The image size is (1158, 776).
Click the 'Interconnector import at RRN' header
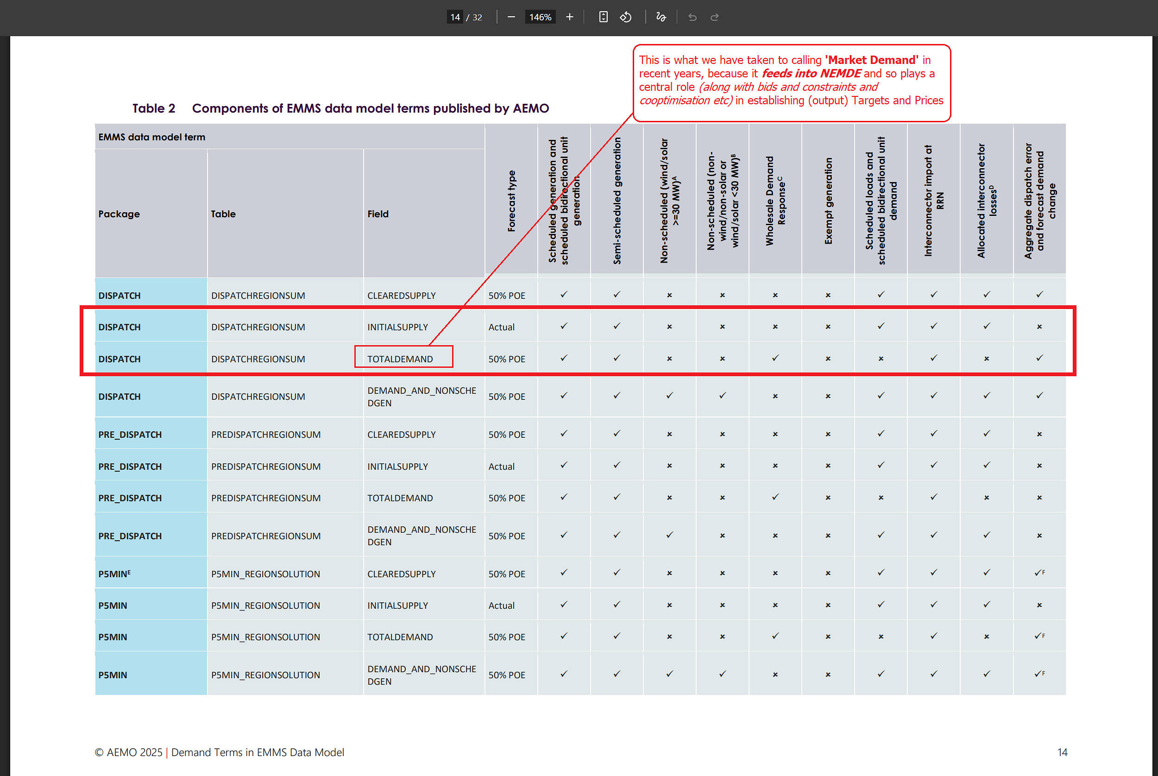(x=933, y=202)
